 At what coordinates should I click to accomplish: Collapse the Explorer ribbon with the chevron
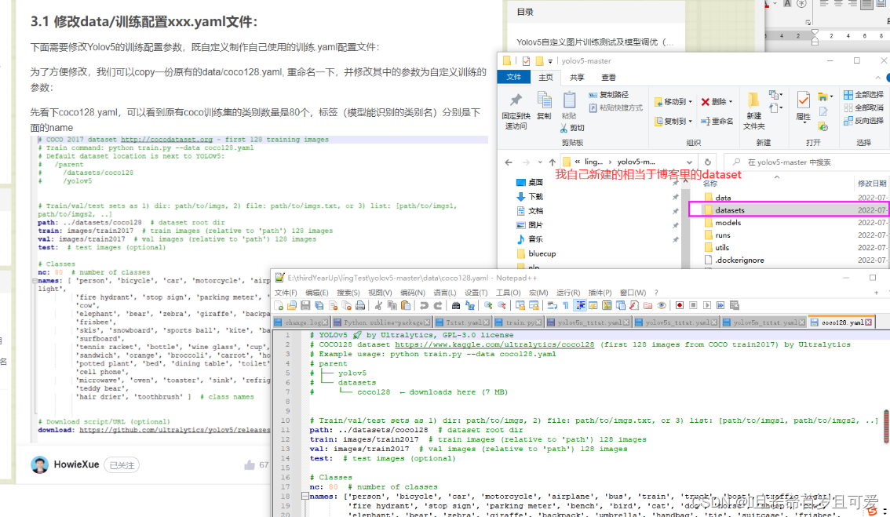tap(878, 78)
